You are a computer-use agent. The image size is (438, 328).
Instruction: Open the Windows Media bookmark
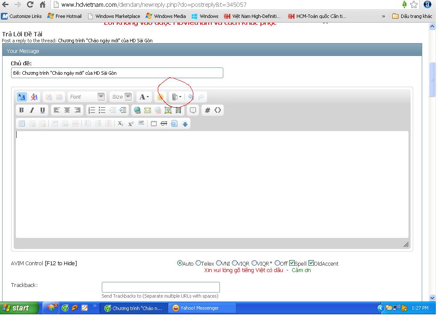coord(166,16)
